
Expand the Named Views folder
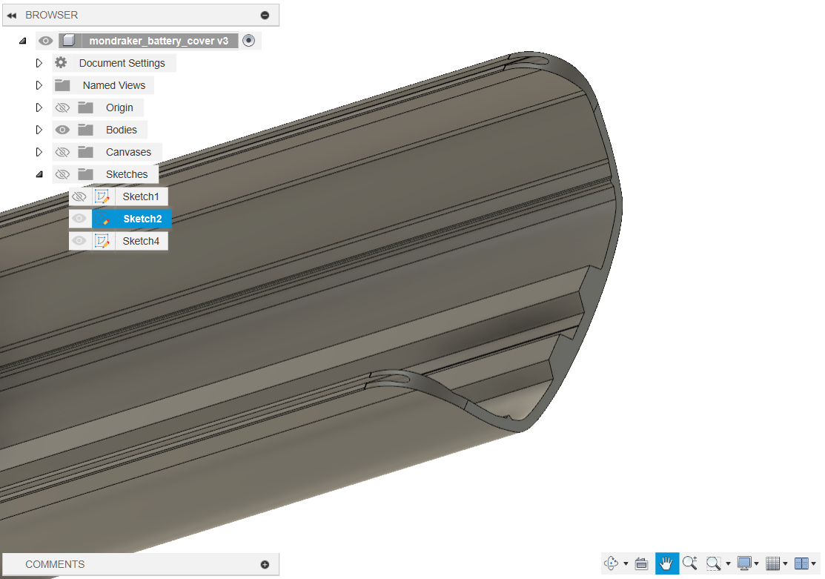39,85
